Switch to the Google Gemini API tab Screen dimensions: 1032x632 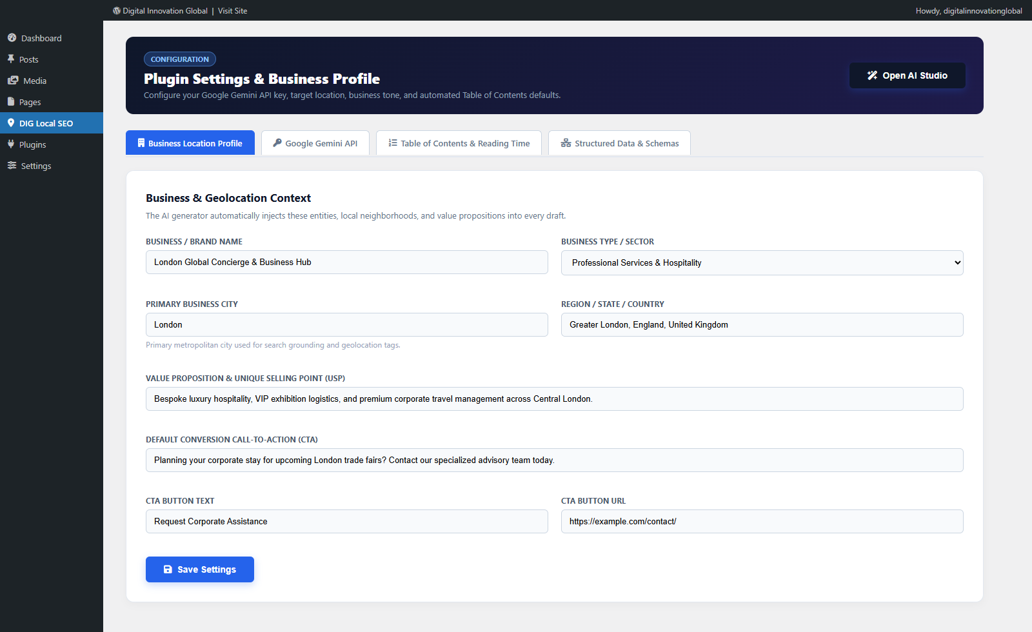point(315,143)
